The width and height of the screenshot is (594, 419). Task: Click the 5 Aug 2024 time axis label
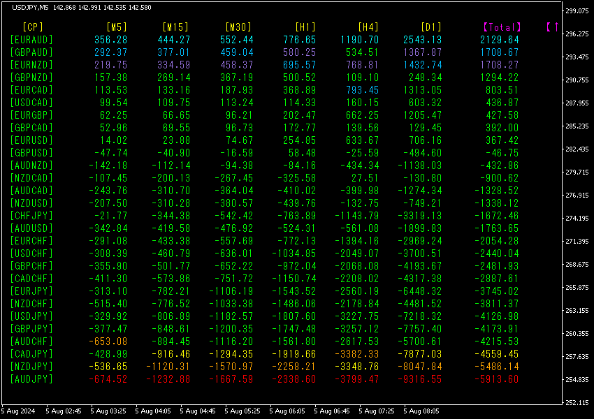(x=18, y=411)
